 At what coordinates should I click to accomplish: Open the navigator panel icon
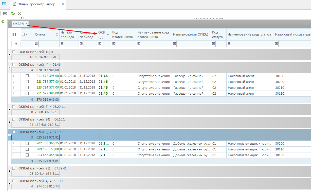4,4
